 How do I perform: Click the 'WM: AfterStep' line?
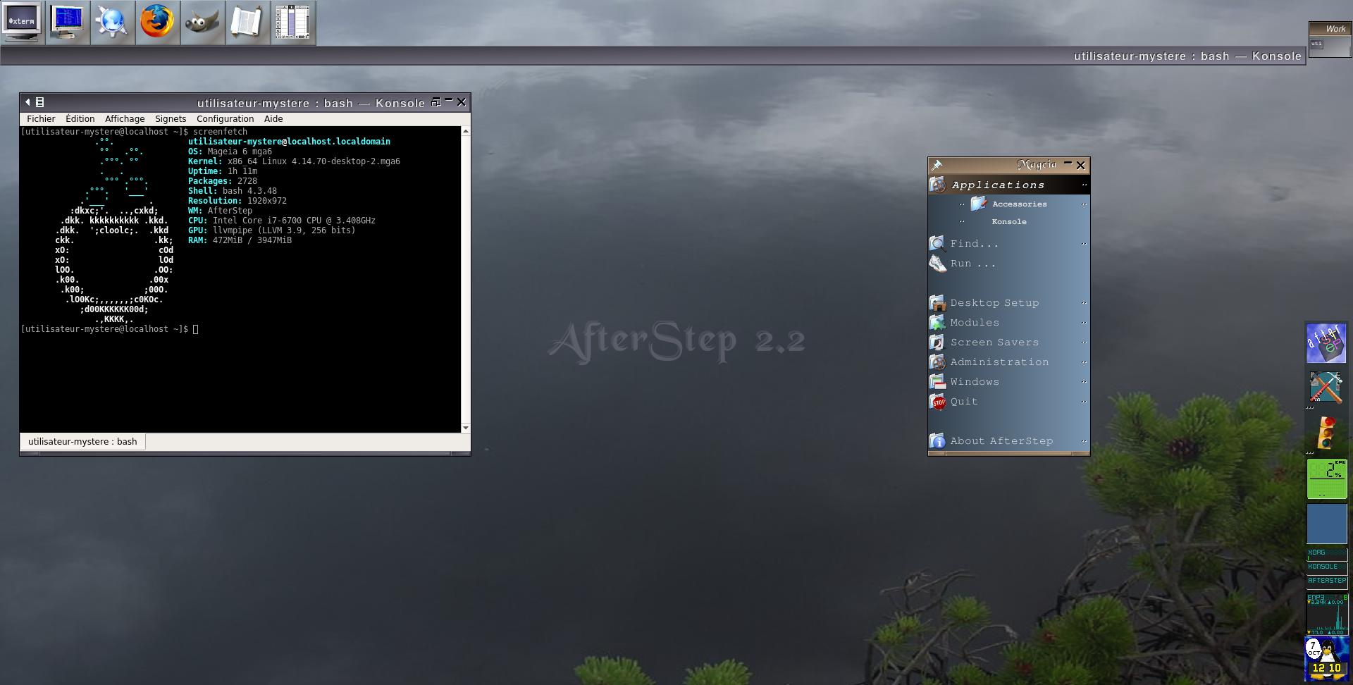(x=220, y=211)
